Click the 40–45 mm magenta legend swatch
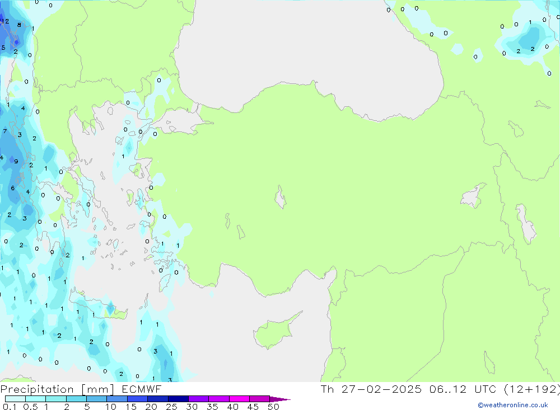 [x=239, y=399]
